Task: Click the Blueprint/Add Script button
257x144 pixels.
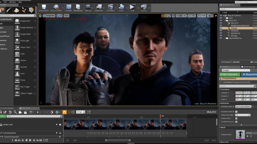Action: [x=249, y=74]
